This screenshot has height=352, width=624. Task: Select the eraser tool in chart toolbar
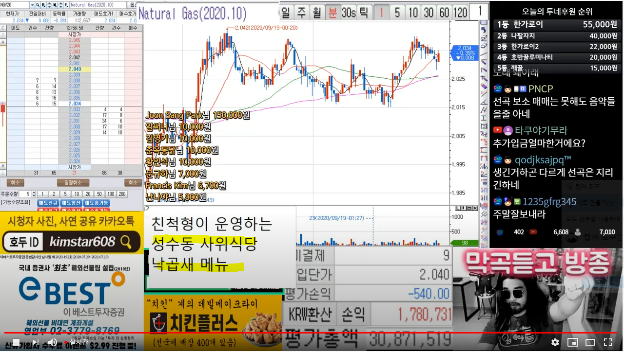point(484,46)
